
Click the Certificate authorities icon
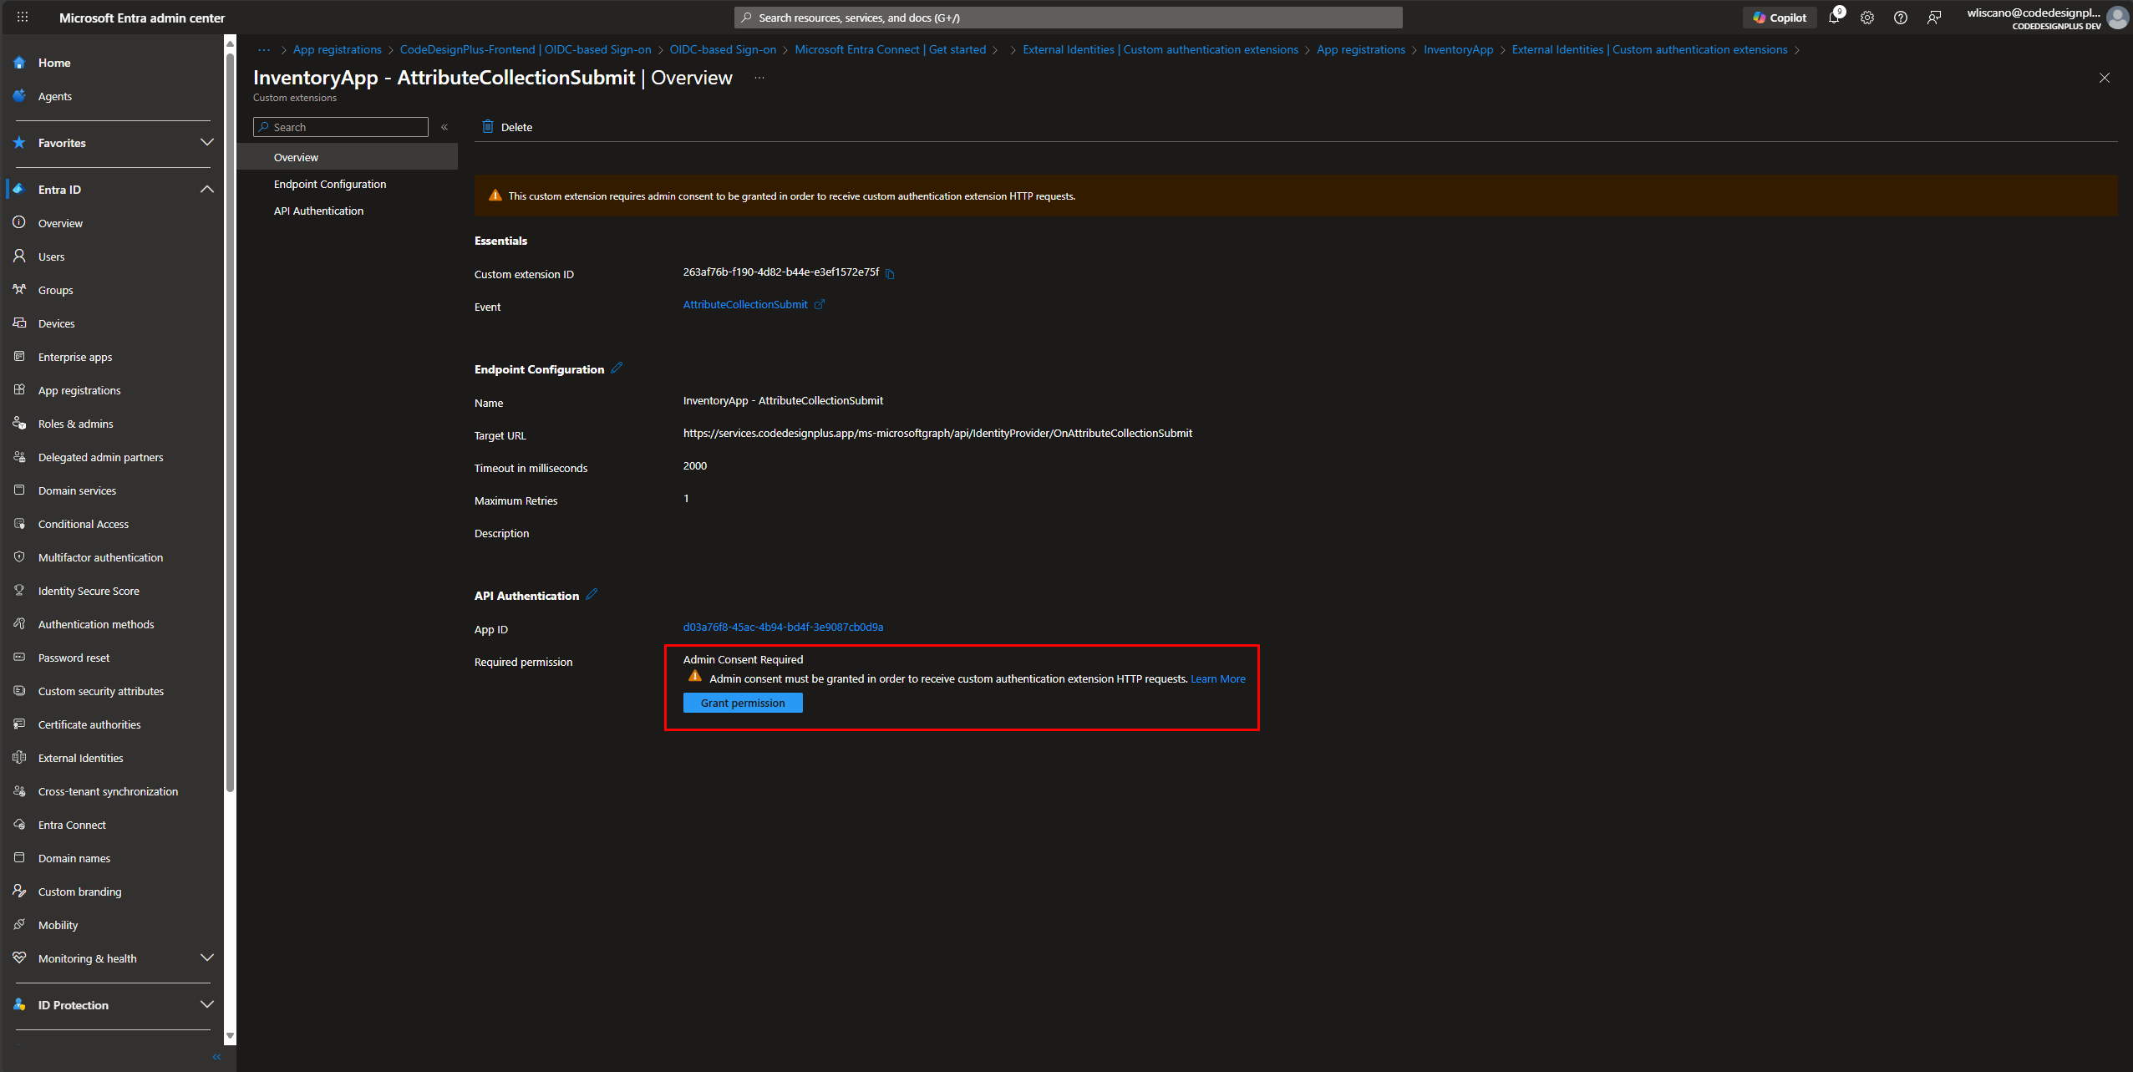tap(19, 724)
